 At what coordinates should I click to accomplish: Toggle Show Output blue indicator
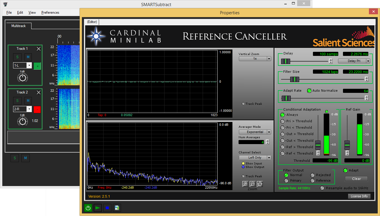(243, 167)
